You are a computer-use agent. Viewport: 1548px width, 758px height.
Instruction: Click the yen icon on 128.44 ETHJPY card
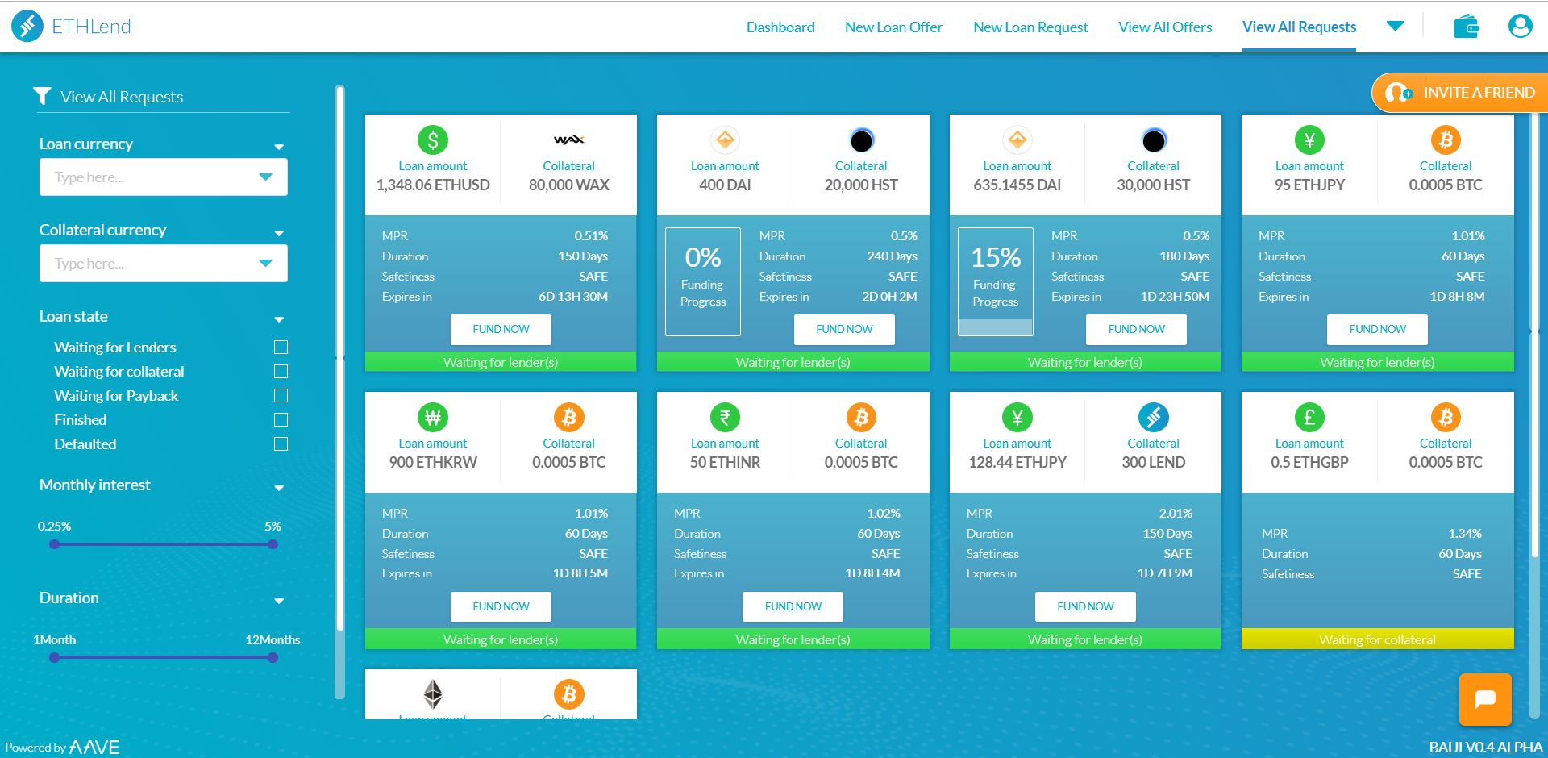[x=1017, y=418]
